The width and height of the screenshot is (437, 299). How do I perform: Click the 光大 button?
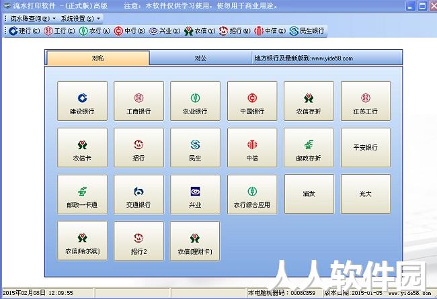coord(366,194)
